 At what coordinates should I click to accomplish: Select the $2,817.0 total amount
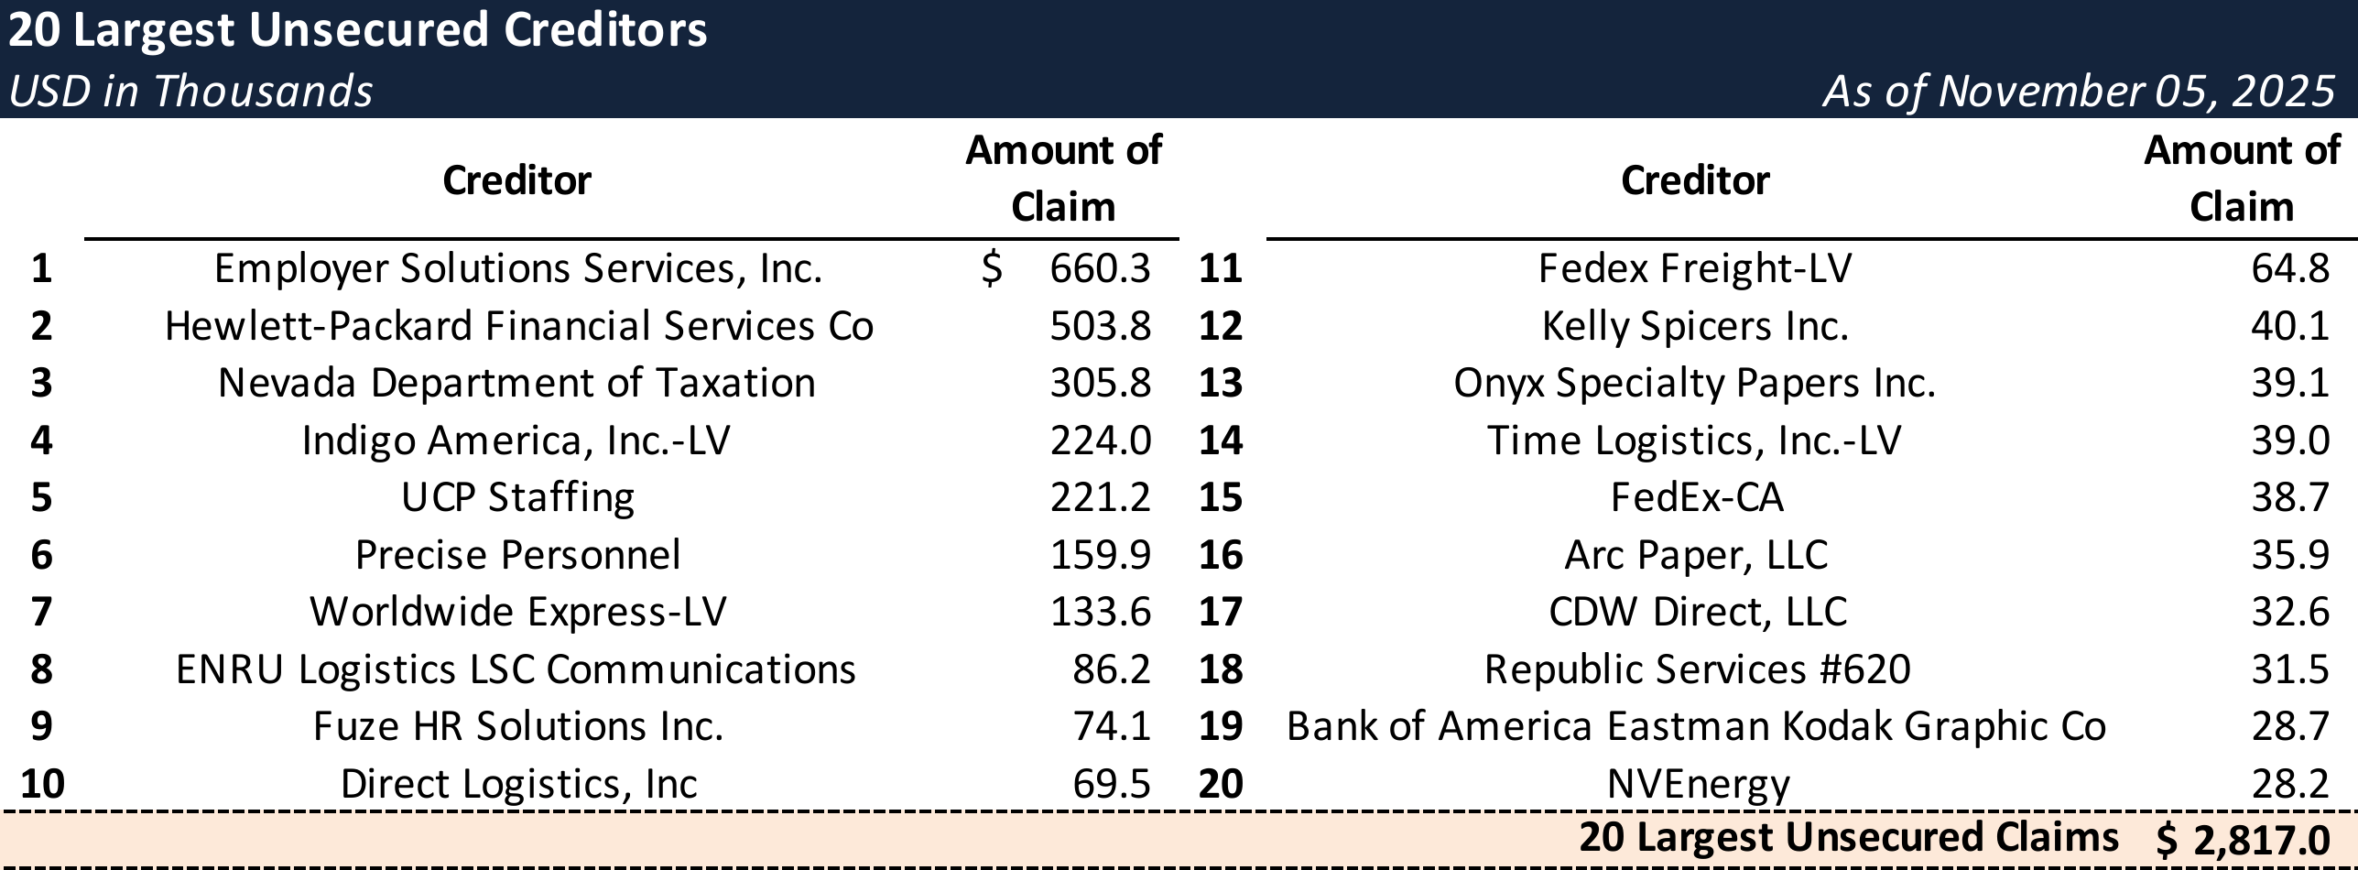pos(2243,839)
